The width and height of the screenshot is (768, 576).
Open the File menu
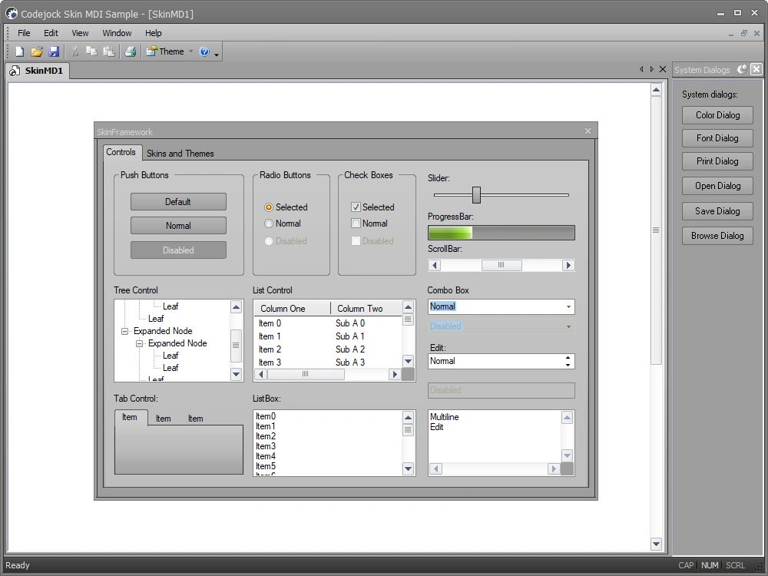click(24, 33)
